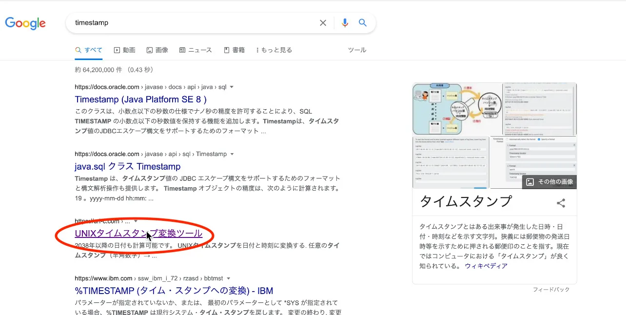Viewport: 626px width, 315px height.
Task: Open the Google logo homepage link
Action: (25, 23)
